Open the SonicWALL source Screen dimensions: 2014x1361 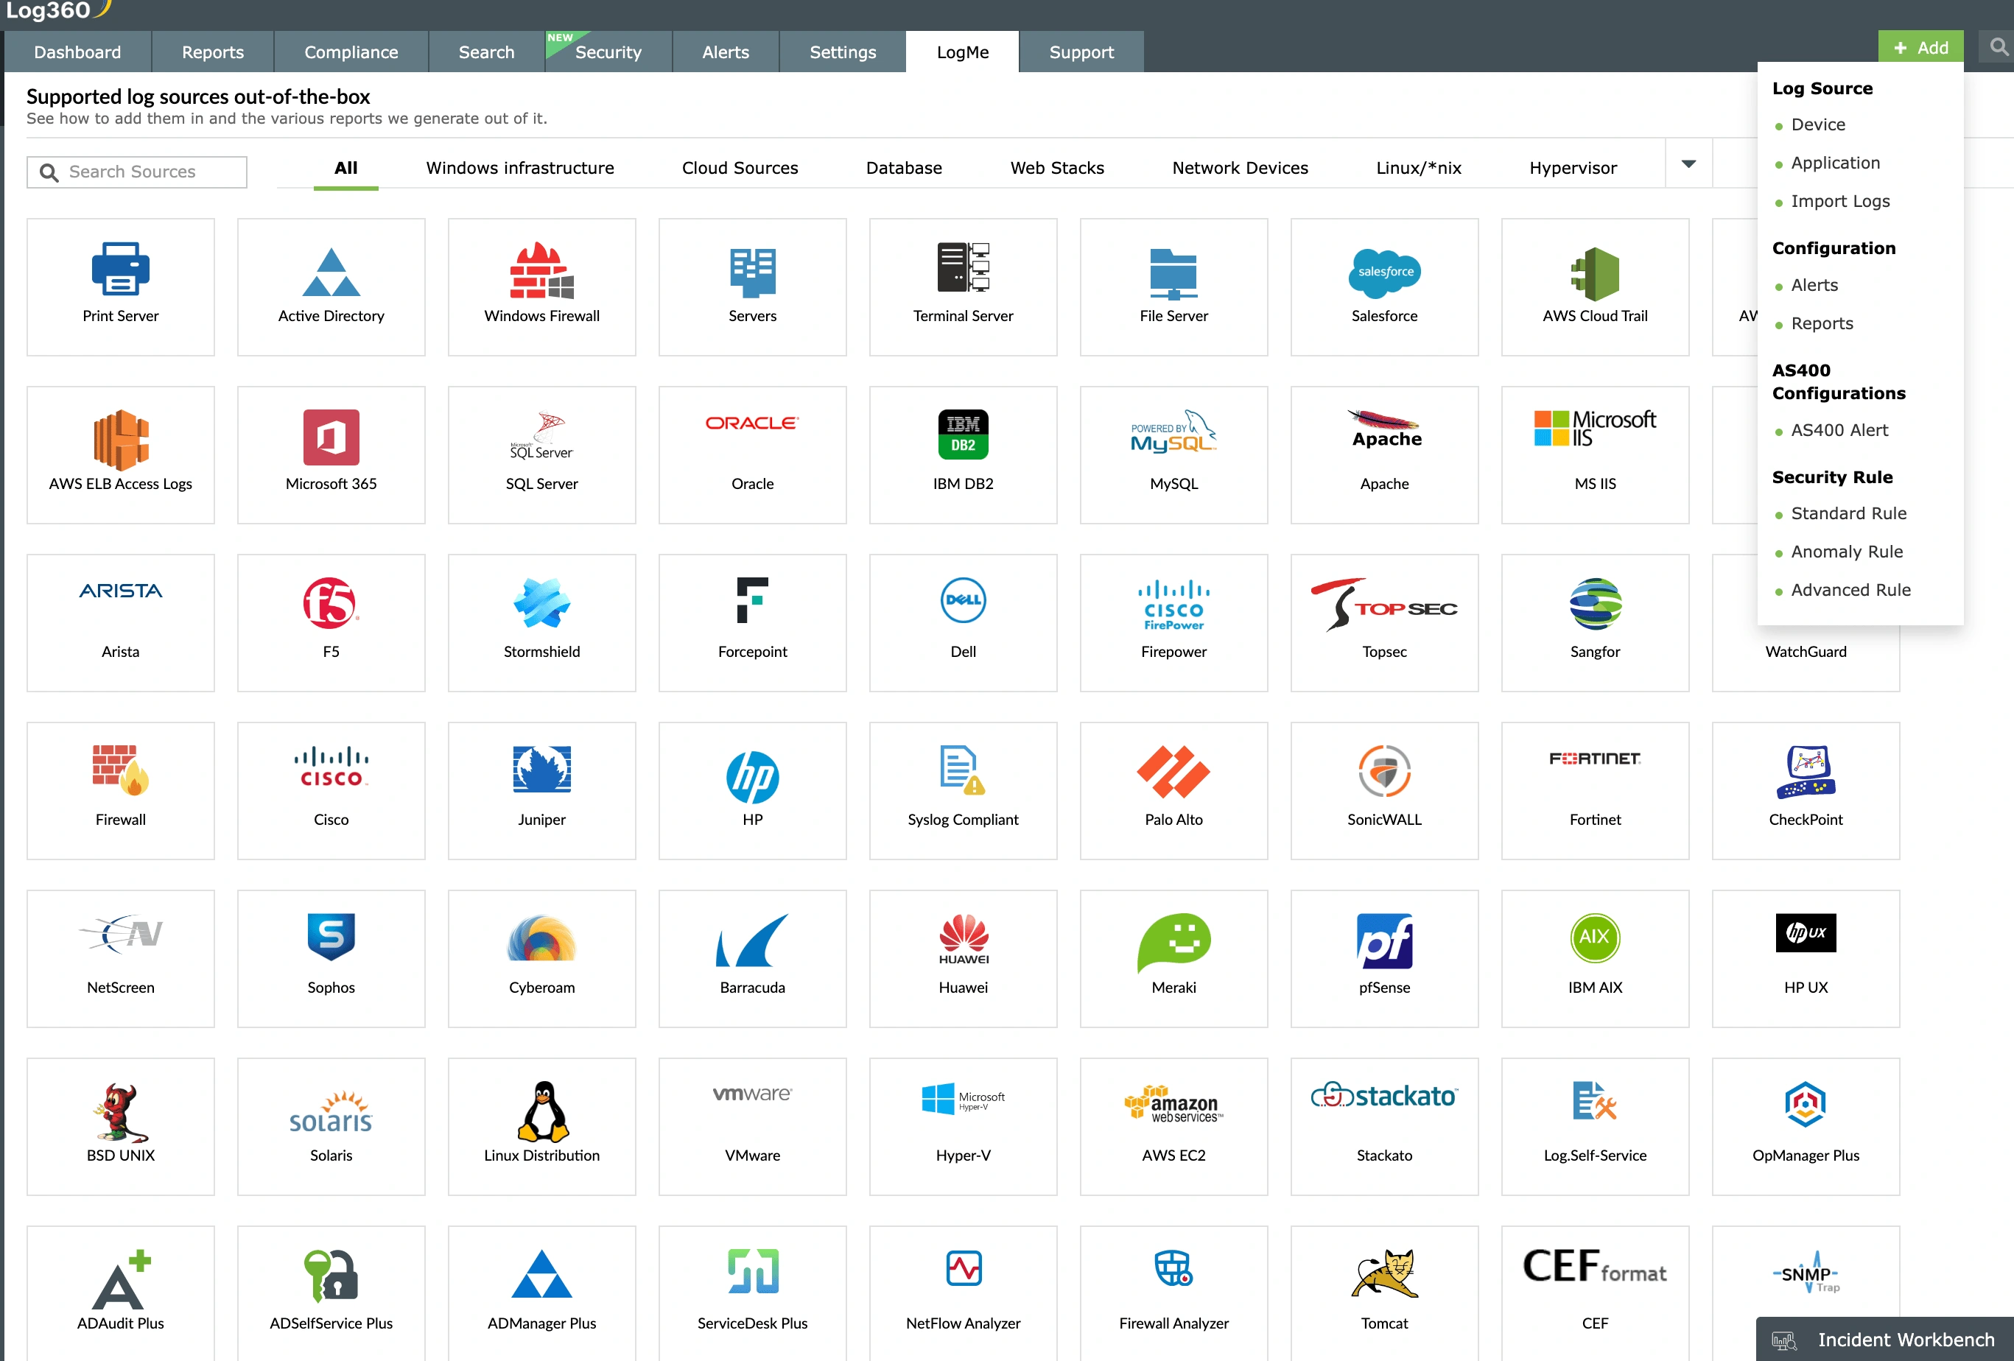(1384, 791)
